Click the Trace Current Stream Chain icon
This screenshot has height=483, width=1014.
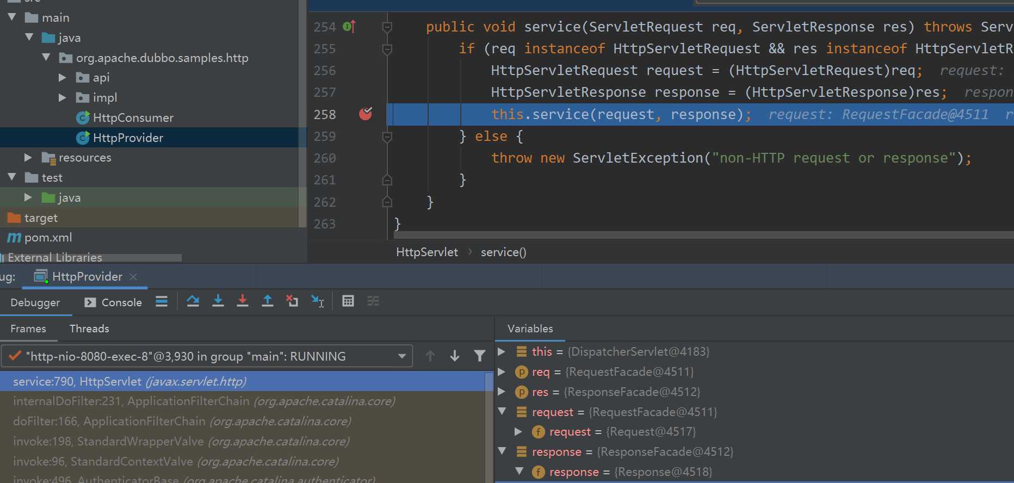[373, 301]
